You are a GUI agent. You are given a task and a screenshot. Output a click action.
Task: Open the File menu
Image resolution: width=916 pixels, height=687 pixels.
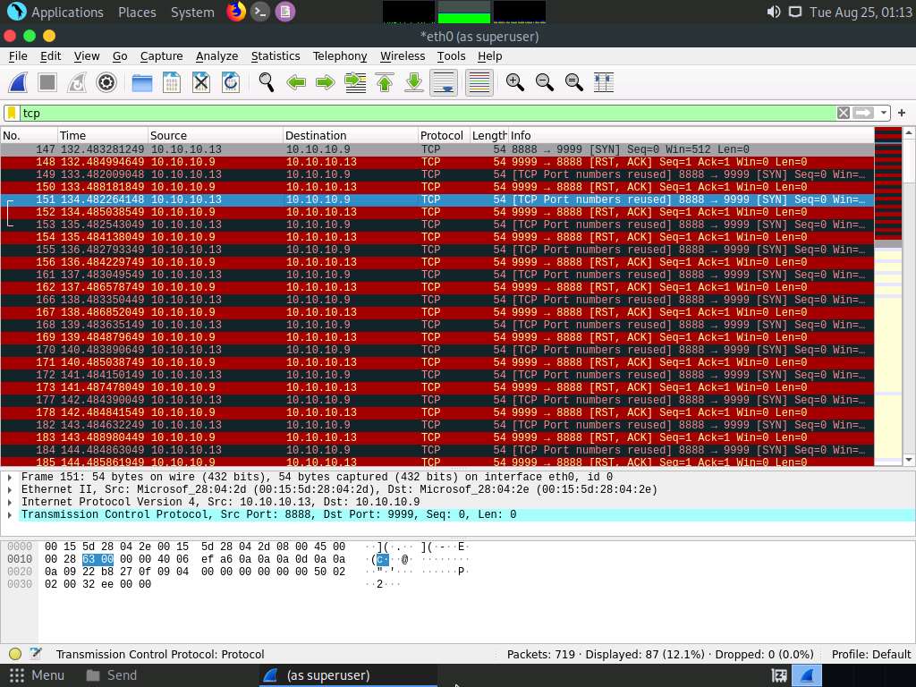[18, 56]
